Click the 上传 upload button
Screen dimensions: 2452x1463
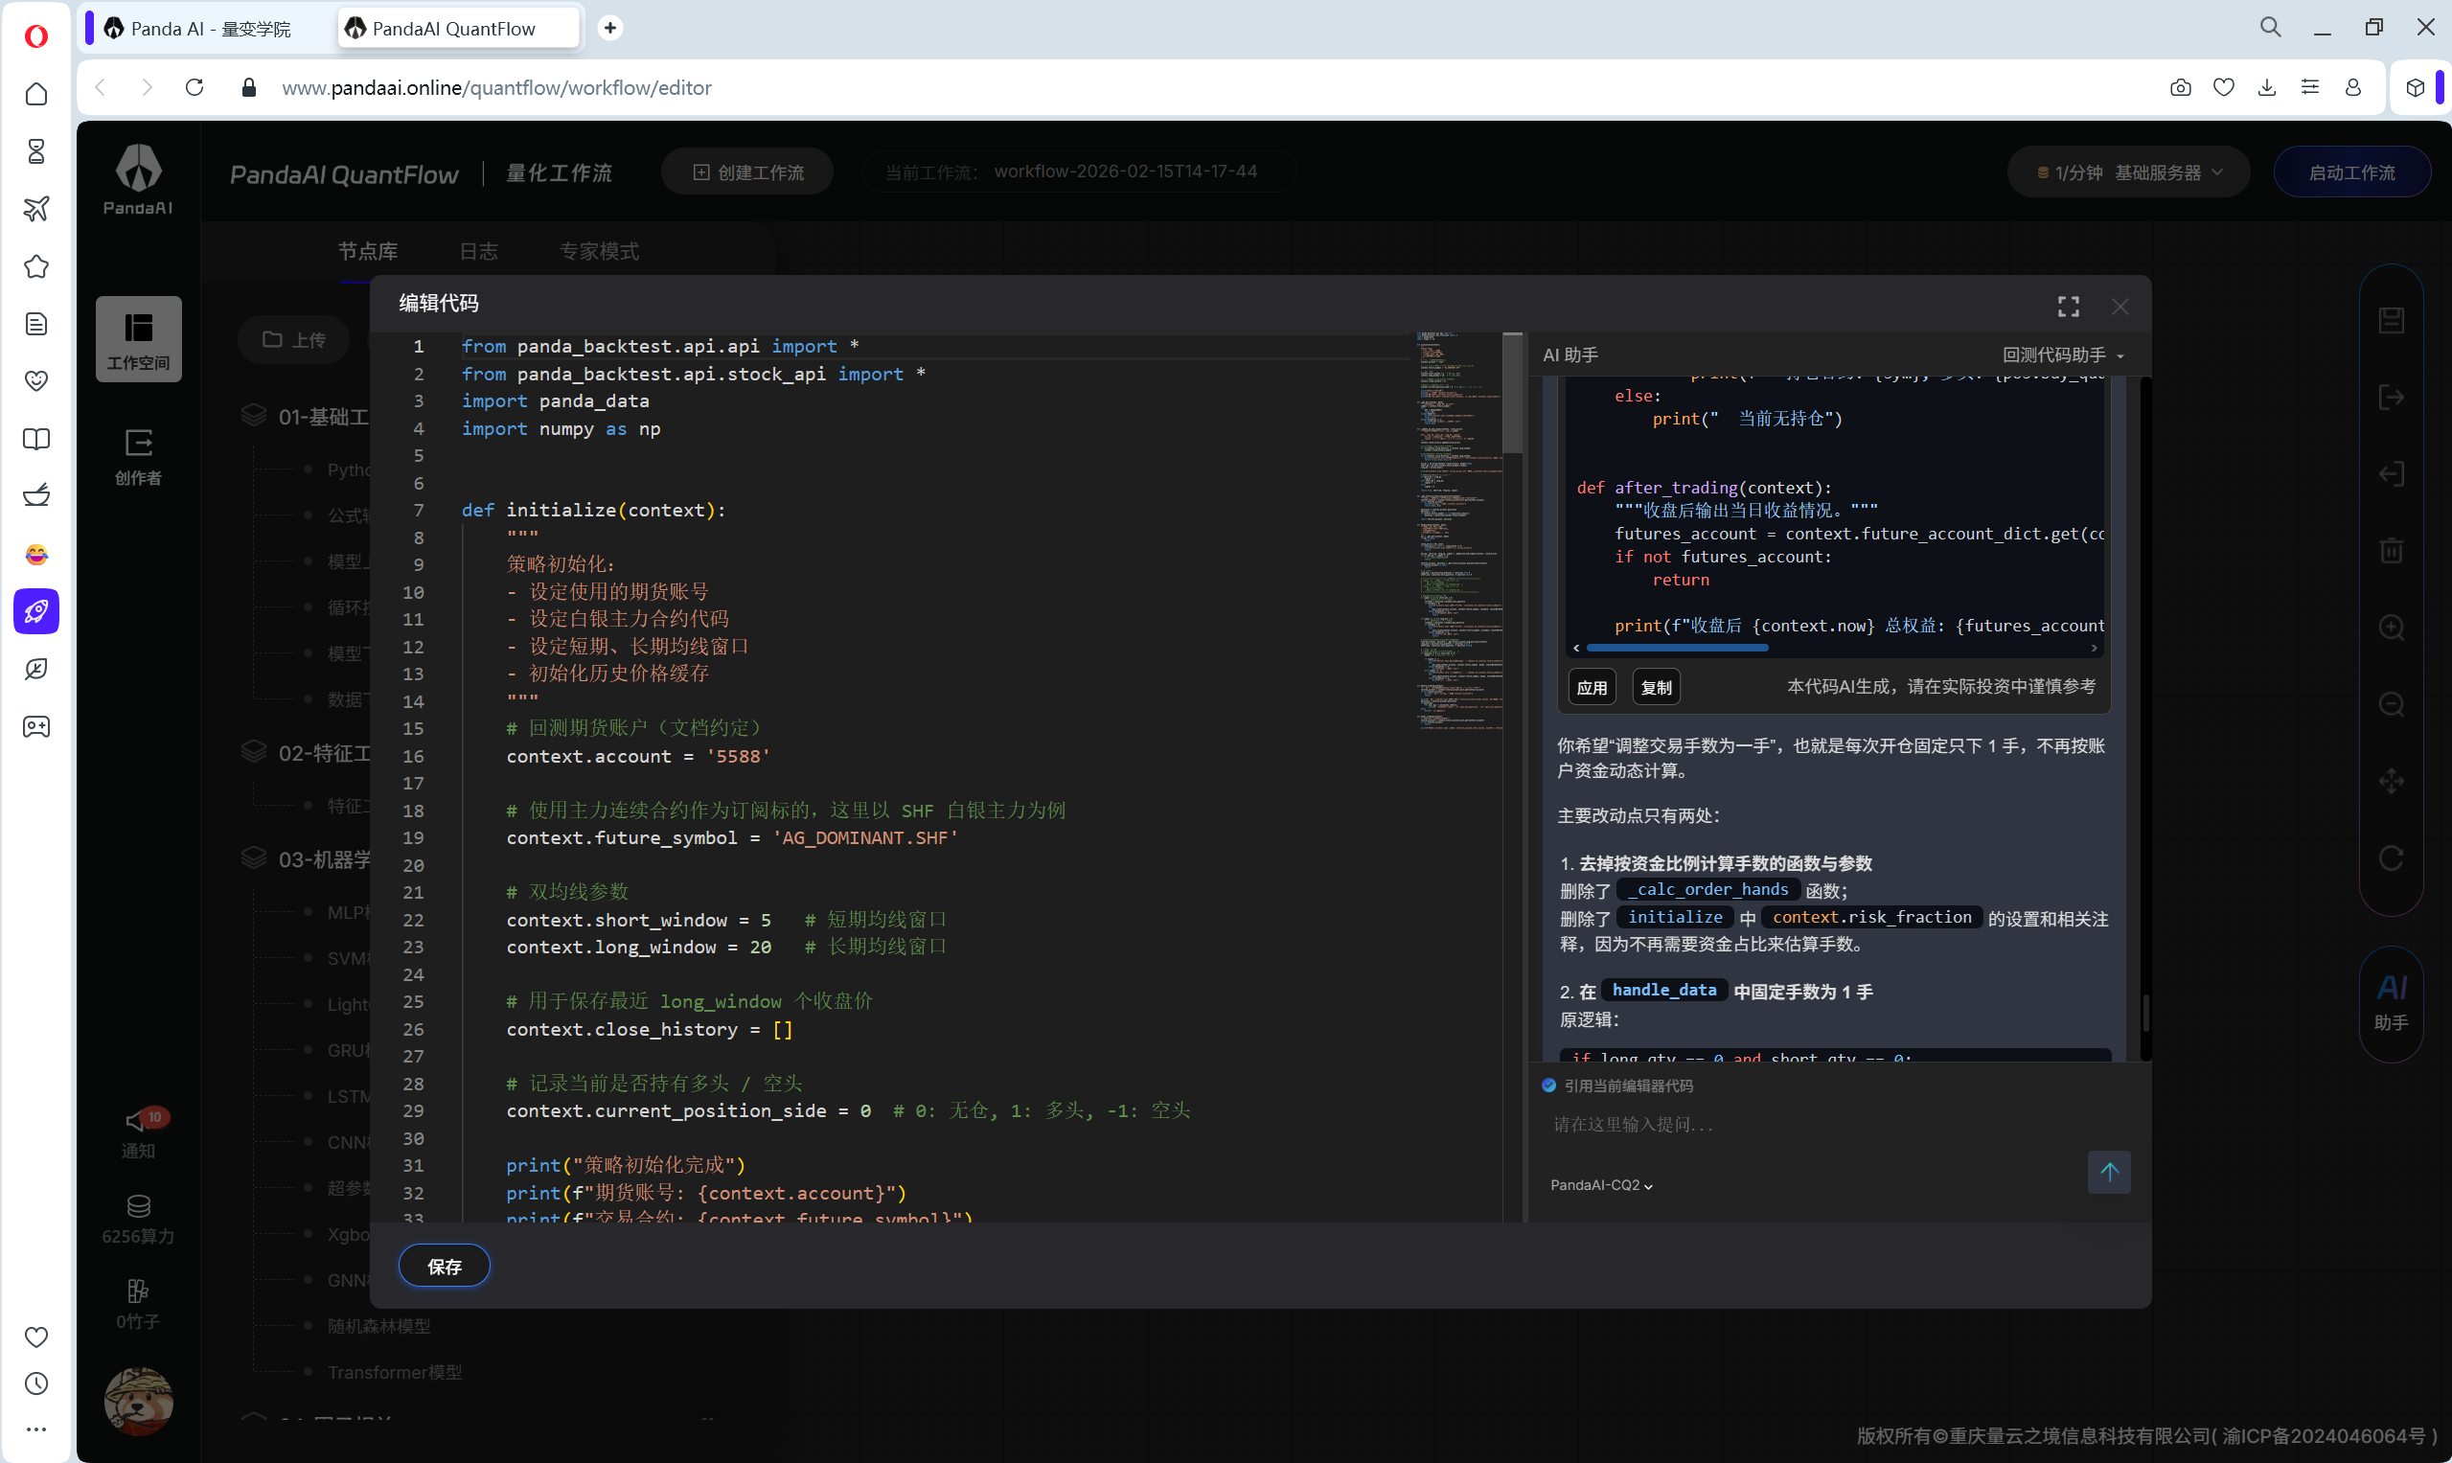coord(294,339)
